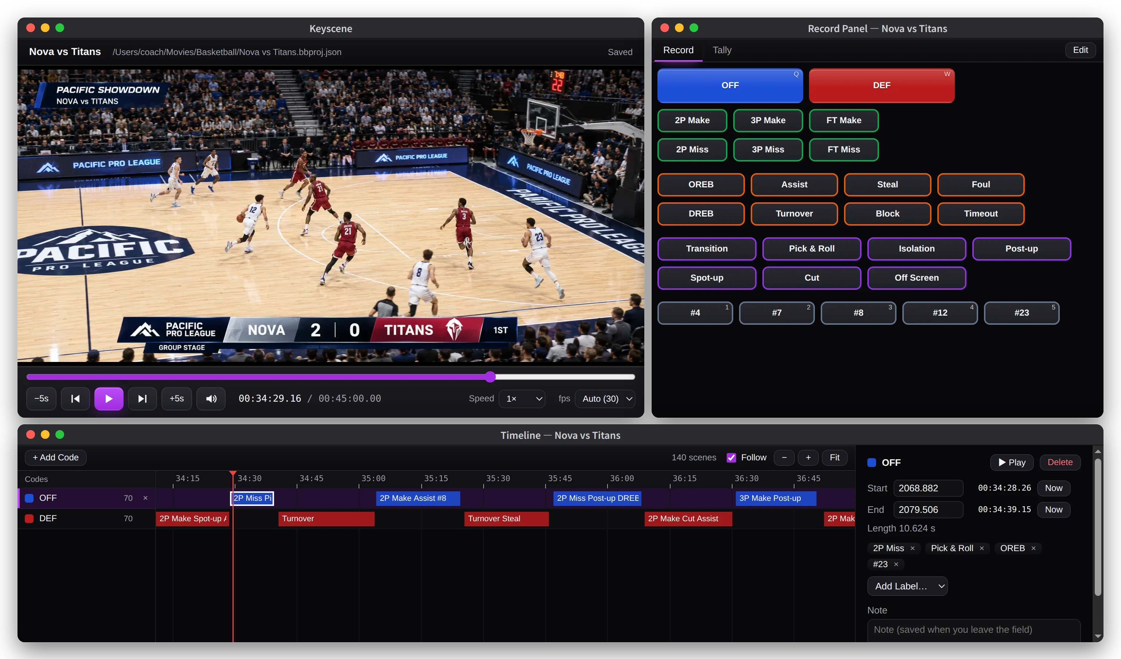1121x659 pixels.
Task: Step to previous frame in player
Action: [x=75, y=399]
